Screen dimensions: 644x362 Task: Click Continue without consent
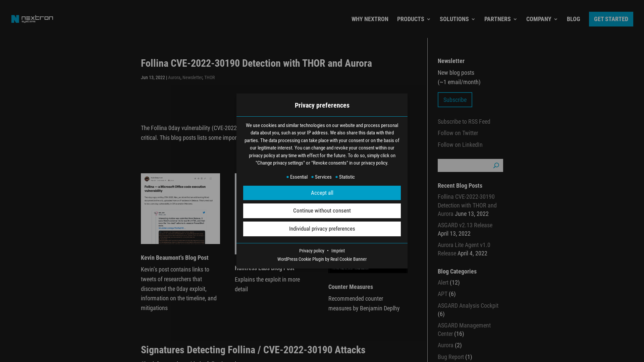click(x=322, y=210)
